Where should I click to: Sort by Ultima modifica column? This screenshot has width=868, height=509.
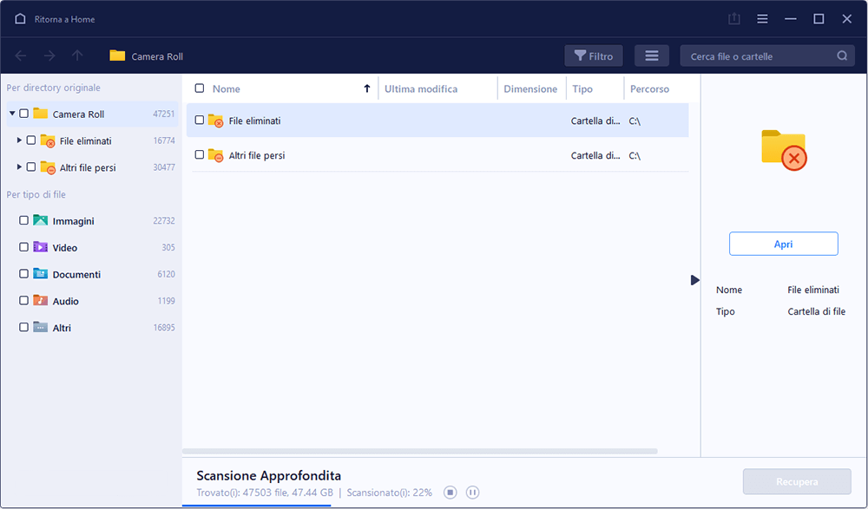coord(421,88)
